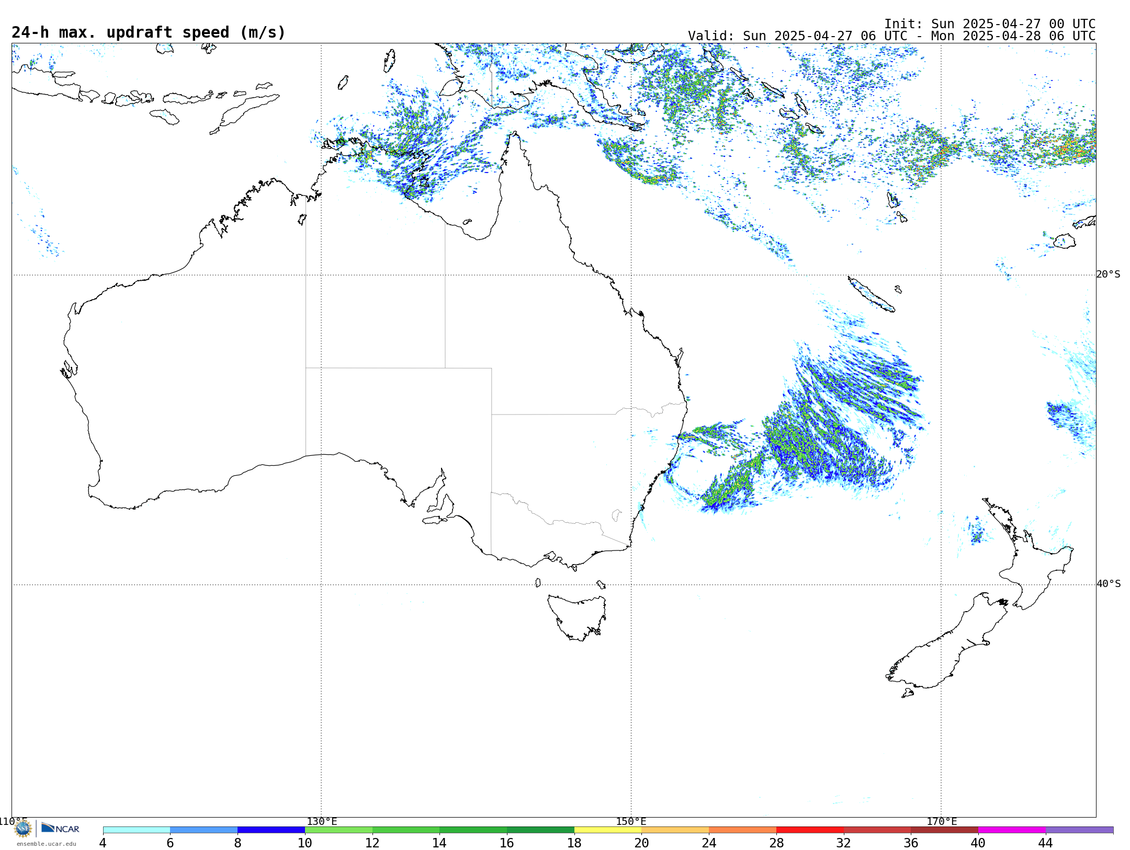Click the colorbar tick label '44'

(x=1046, y=843)
